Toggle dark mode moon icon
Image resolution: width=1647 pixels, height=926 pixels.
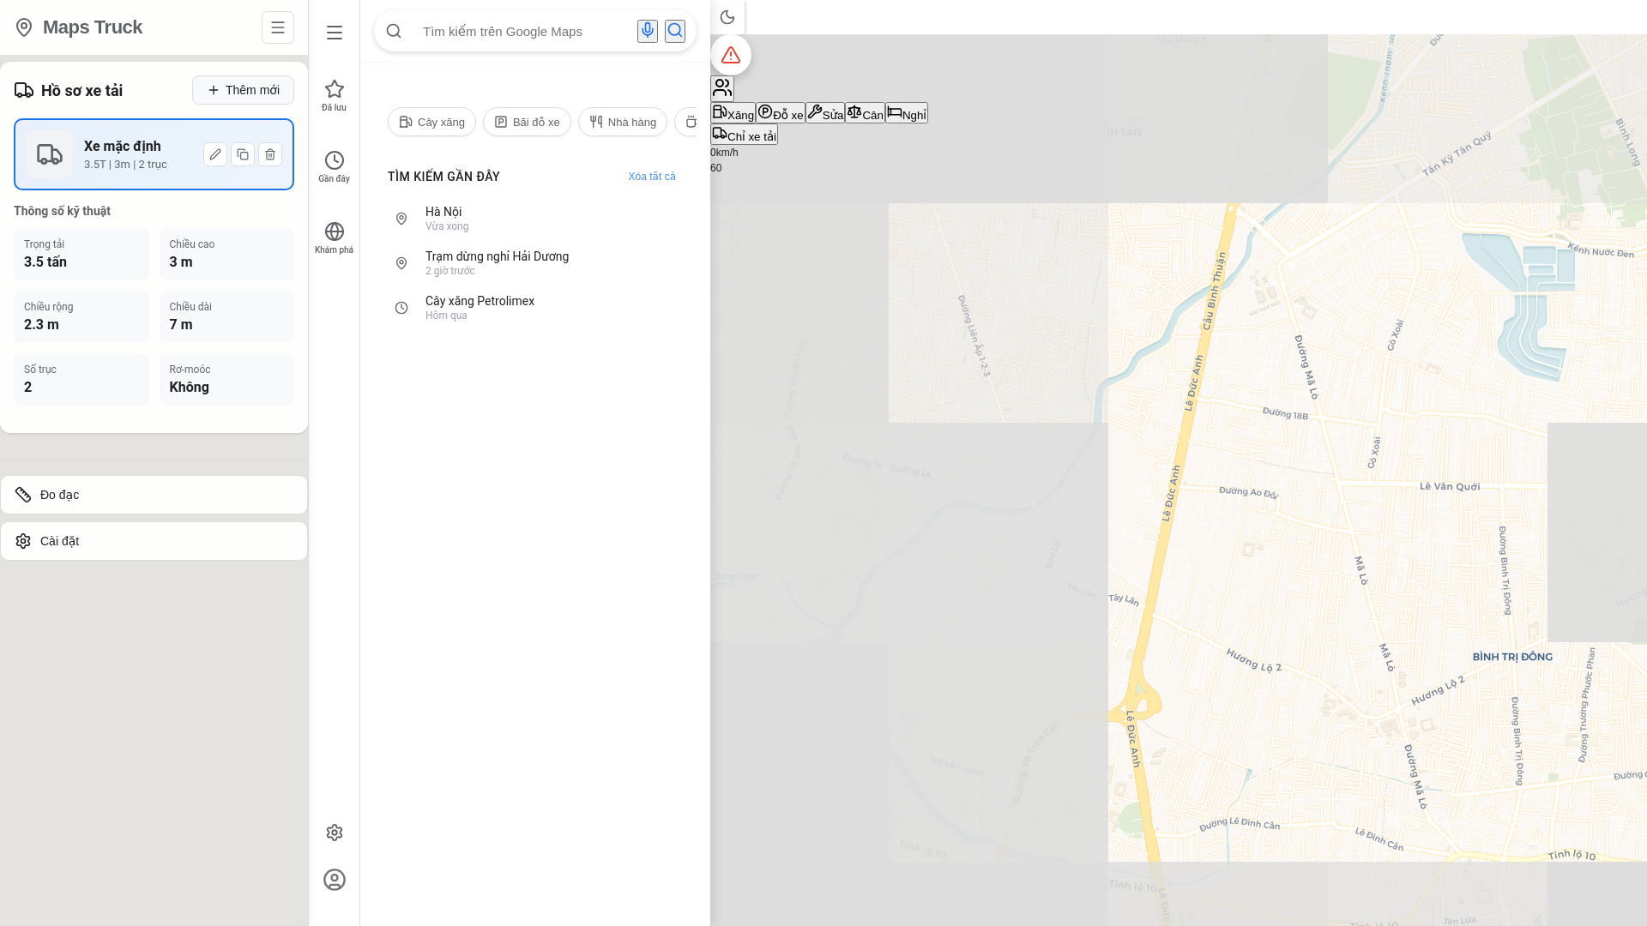click(x=727, y=17)
